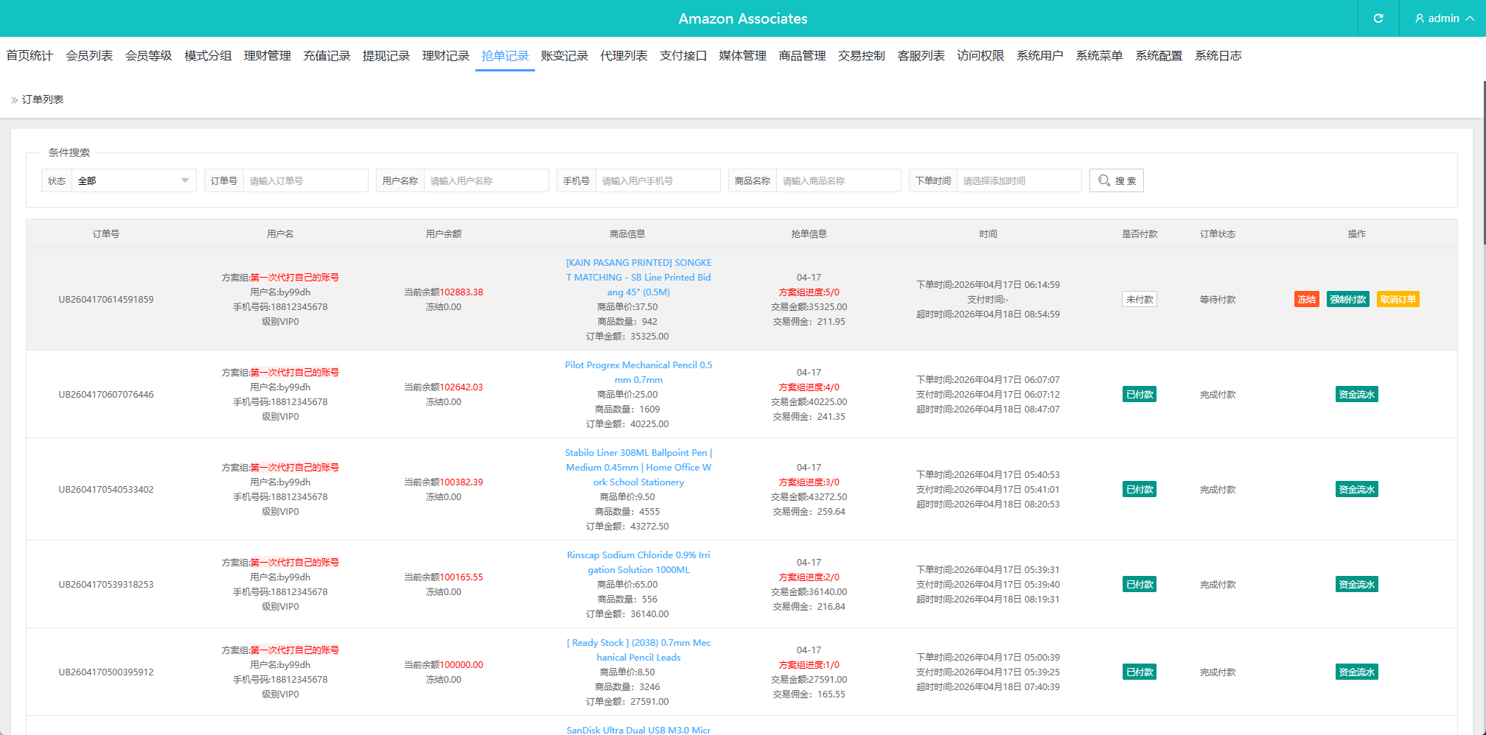Image resolution: width=1486 pixels, height=735 pixels.
Task: Click 冻结 button for order UB2604170614591859
Action: (x=1306, y=299)
